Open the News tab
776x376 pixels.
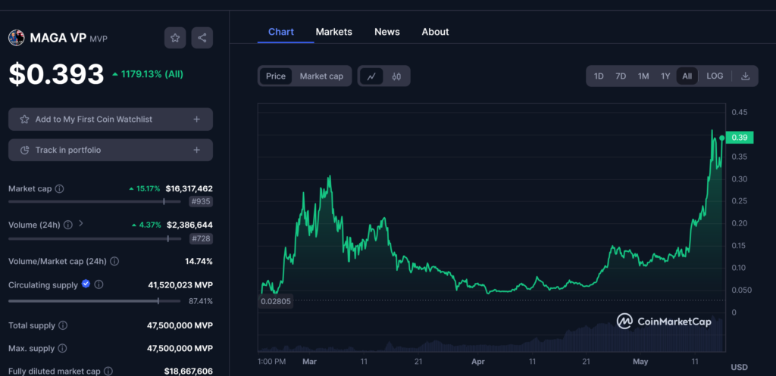click(x=386, y=32)
